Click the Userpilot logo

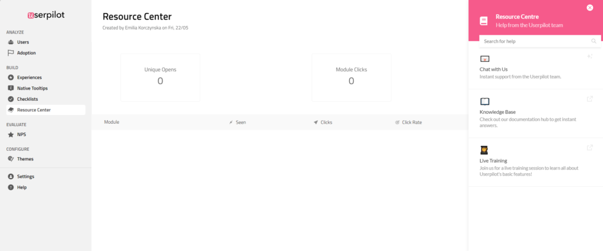[x=46, y=15]
